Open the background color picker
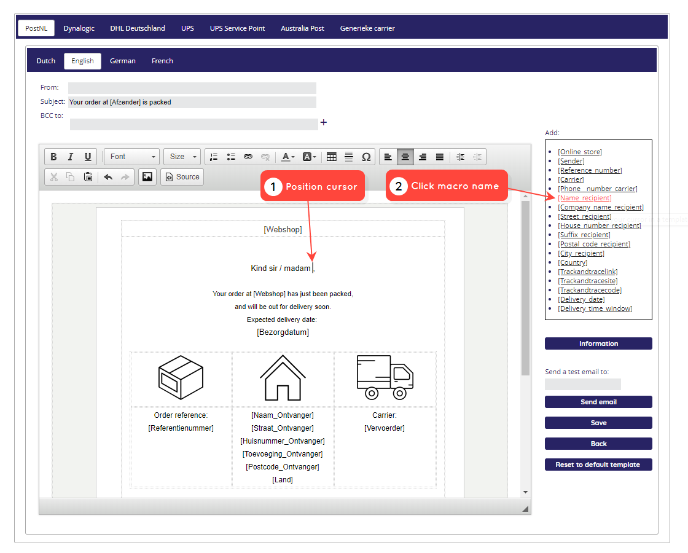 point(310,157)
